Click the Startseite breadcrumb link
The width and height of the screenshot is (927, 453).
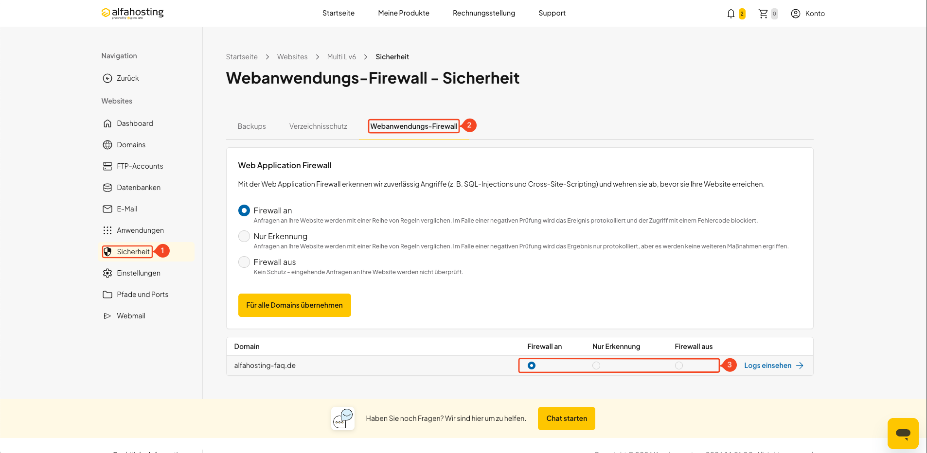point(242,57)
